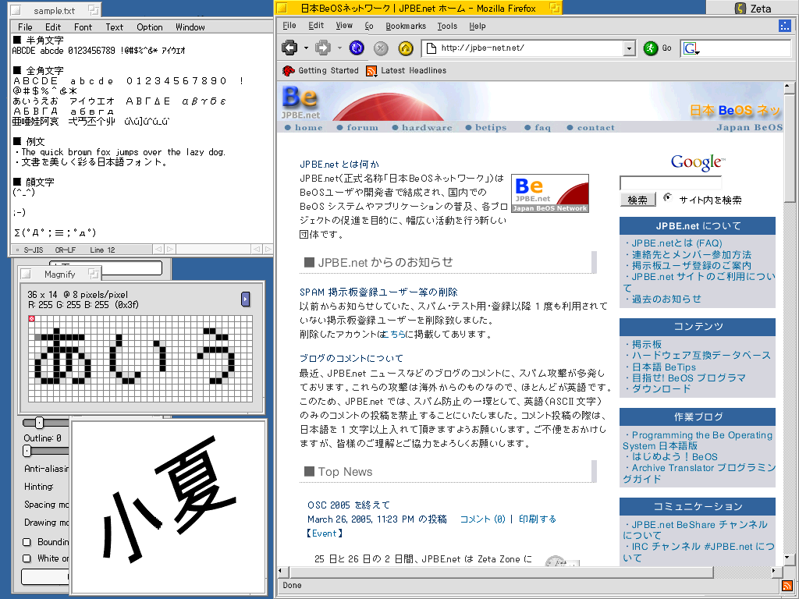Viewport: 799px width, 599px height.
Task: Click the Google search engine icon in Firefox
Action: coord(691,48)
